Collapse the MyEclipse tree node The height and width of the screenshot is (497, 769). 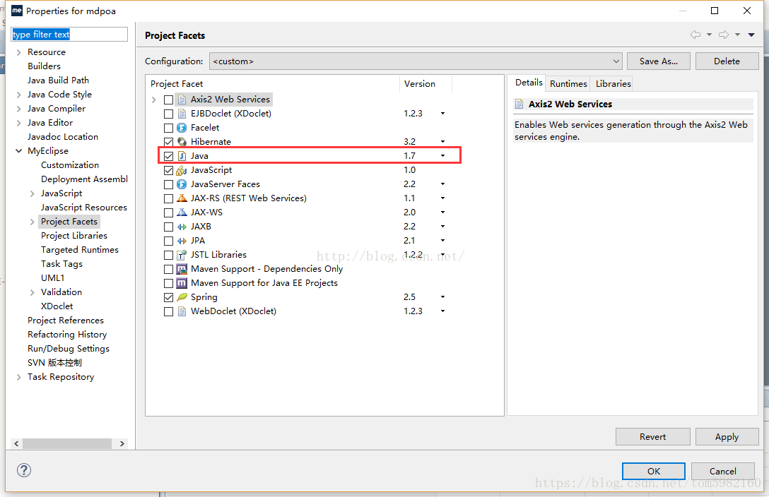click(x=18, y=151)
